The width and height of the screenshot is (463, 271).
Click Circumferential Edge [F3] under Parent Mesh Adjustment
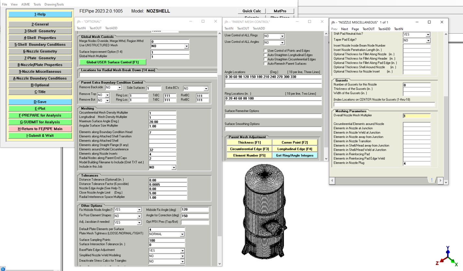250,149
